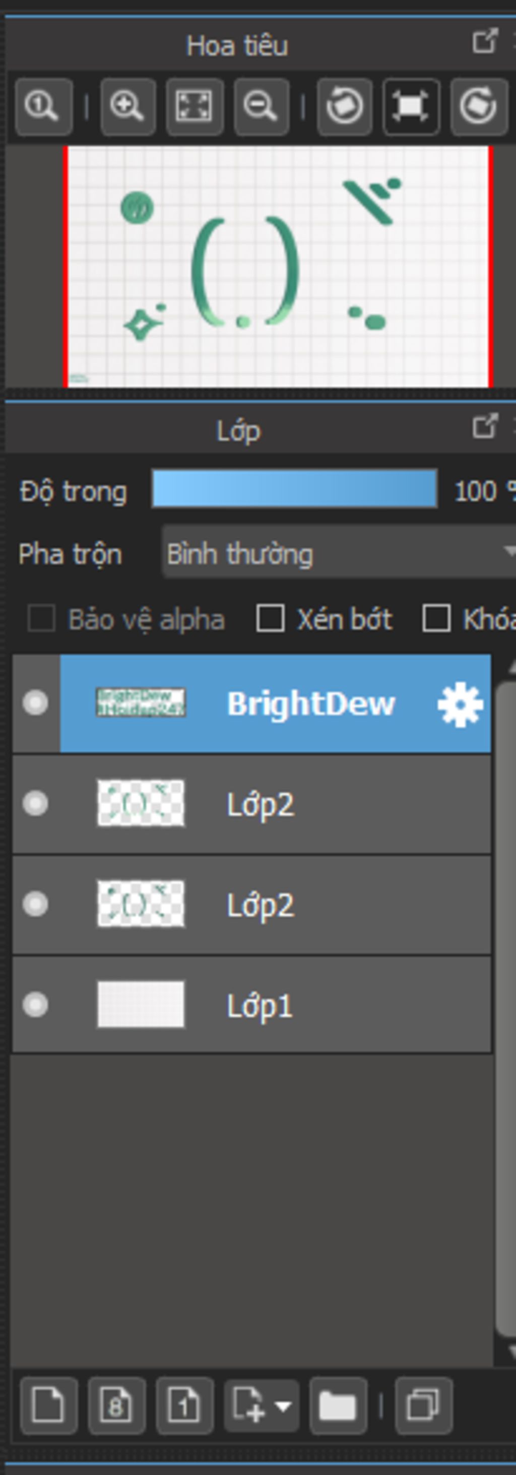Reset the view to 100% zoom

coord(44,107)
